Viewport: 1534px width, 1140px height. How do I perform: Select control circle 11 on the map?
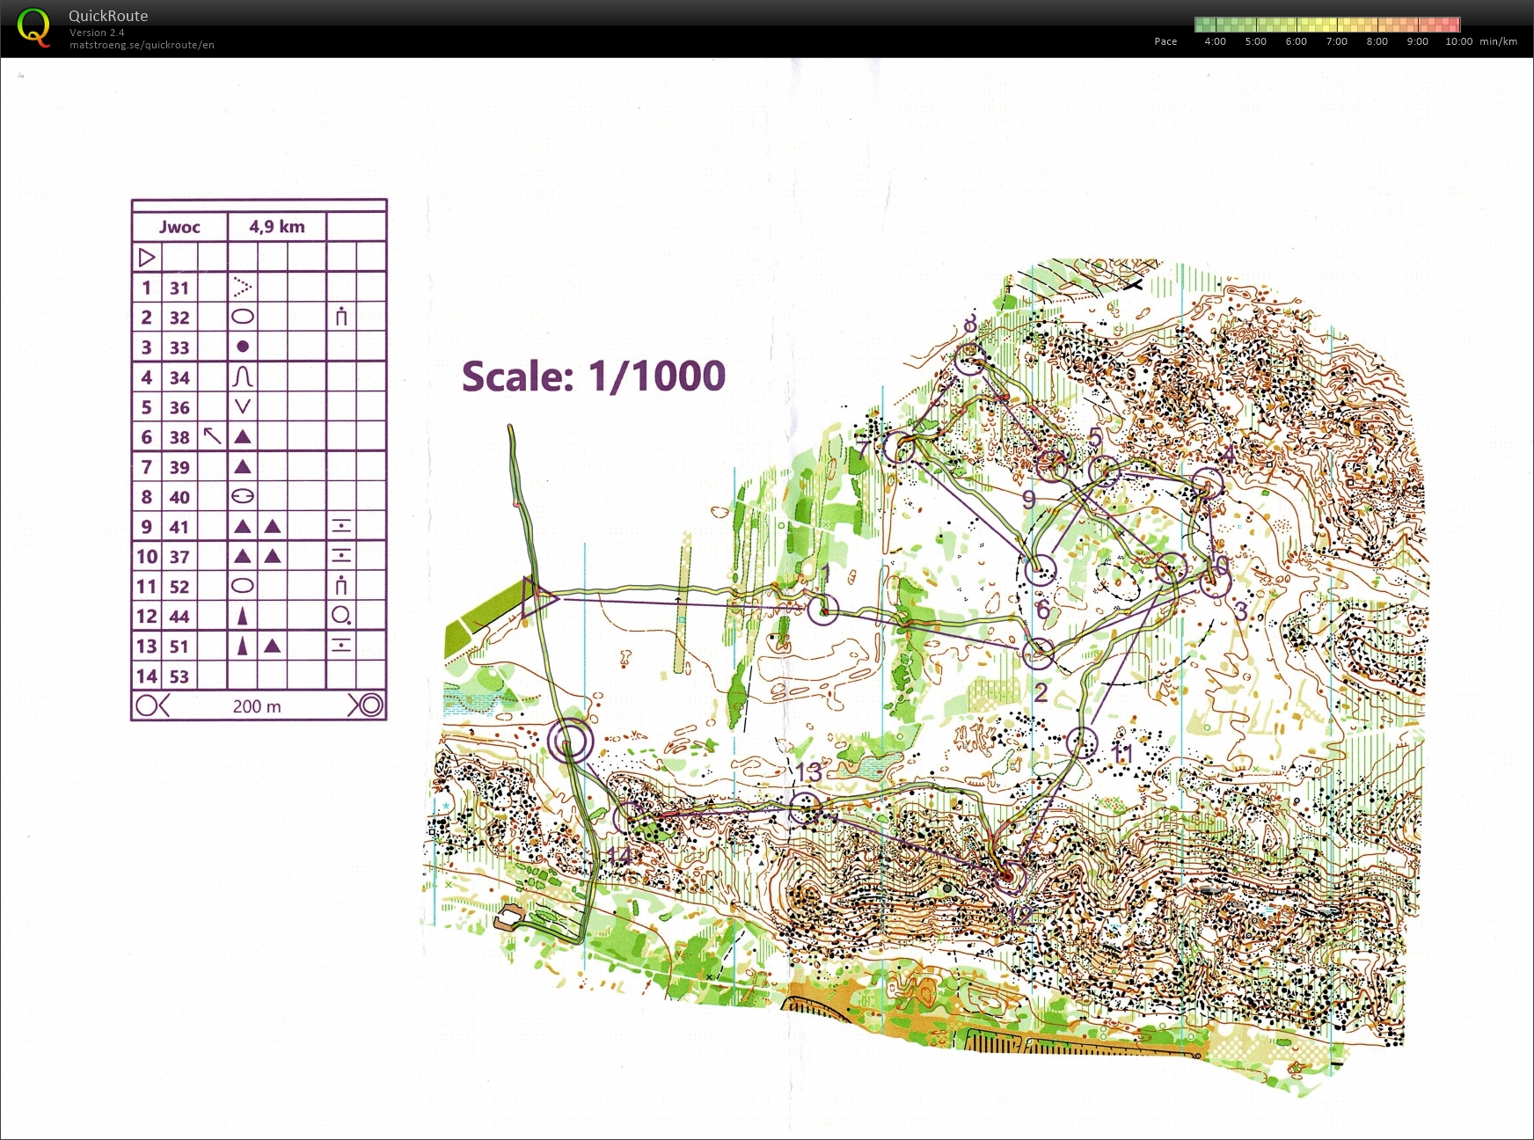[x=1083, y=743]
